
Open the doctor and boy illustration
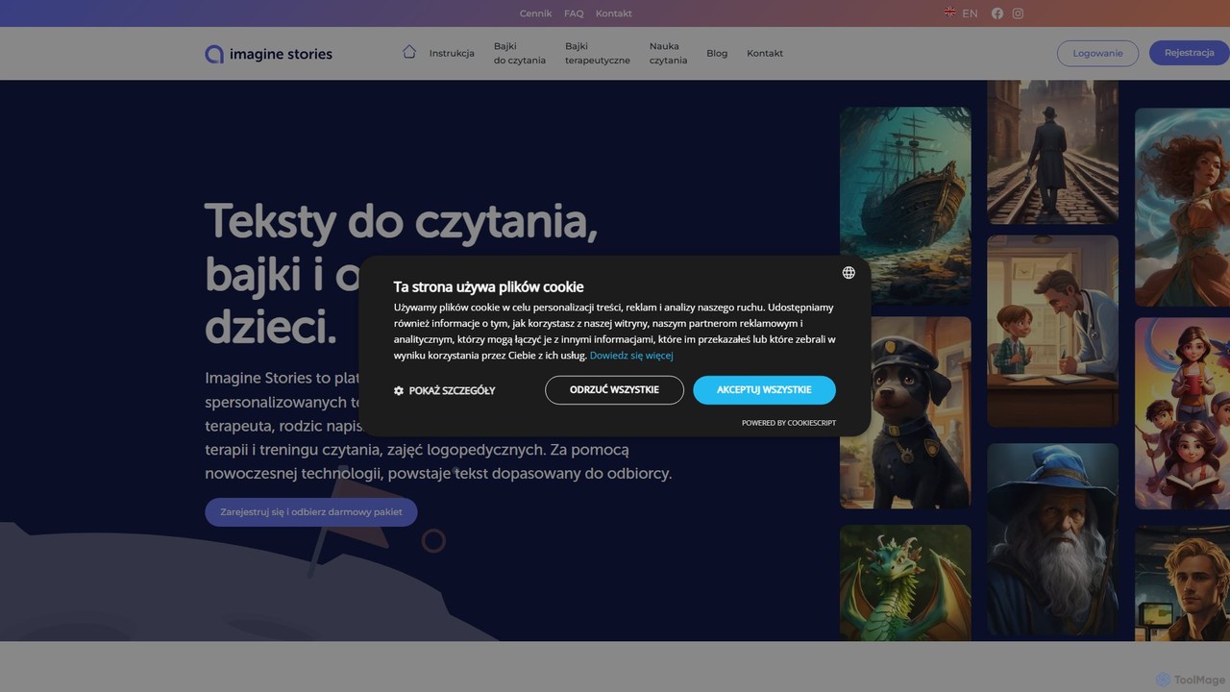[1052, 332]
